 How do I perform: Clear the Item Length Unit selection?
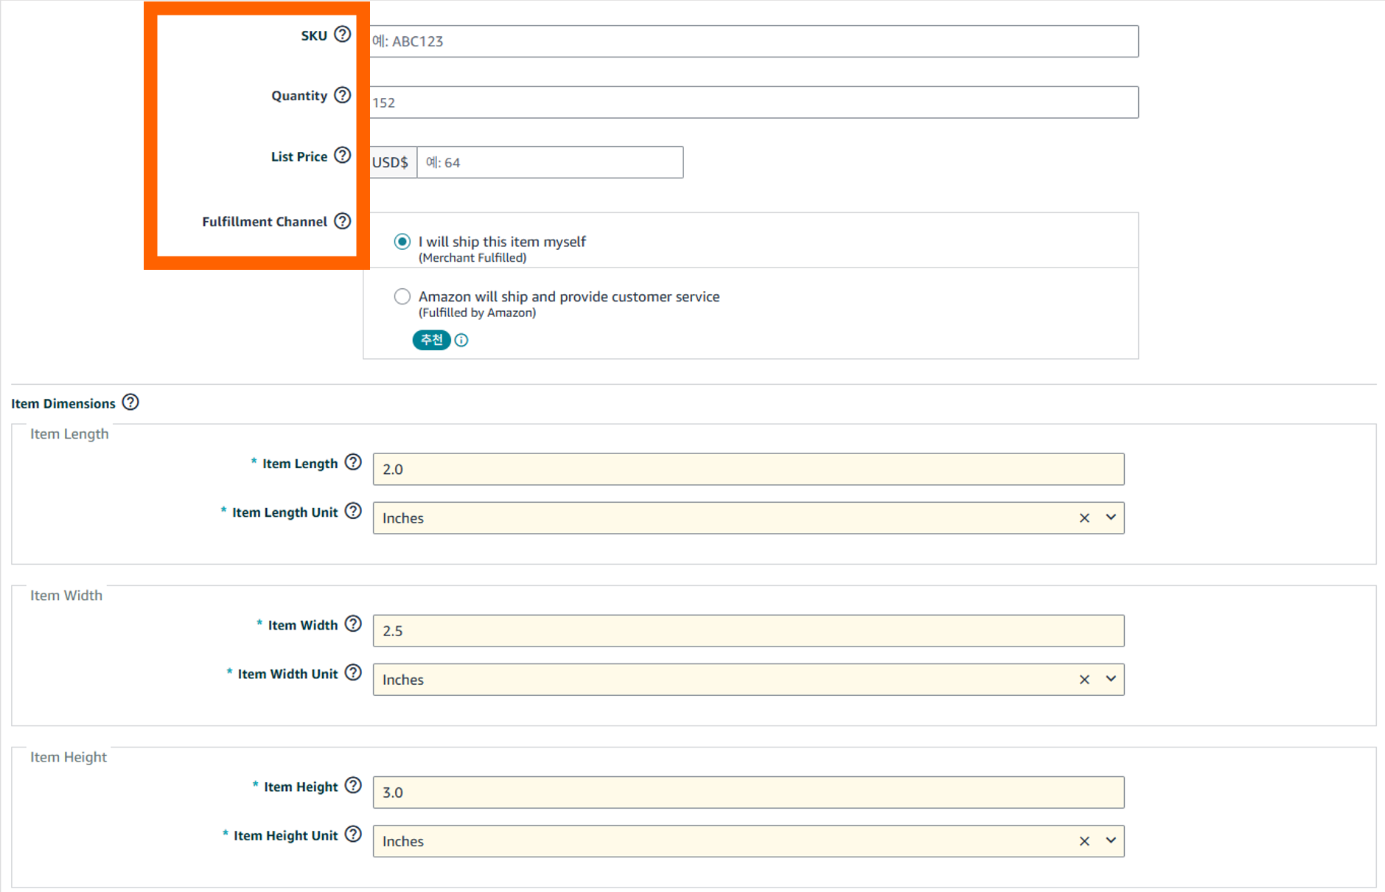(x=1084, y=518)
